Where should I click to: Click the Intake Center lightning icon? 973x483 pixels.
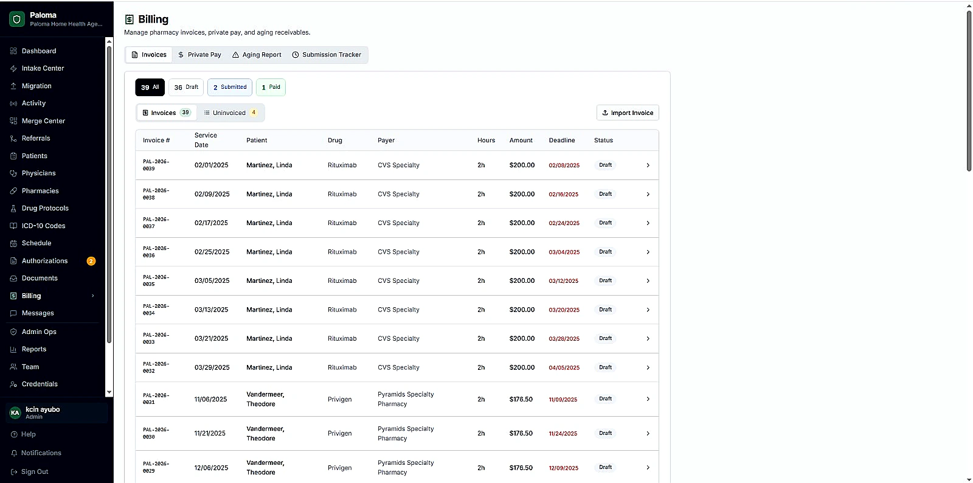point(13,69)
